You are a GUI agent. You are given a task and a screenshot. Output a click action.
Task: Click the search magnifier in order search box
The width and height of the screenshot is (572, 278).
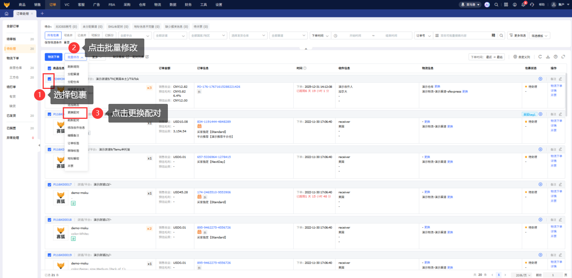(x=501, y=35)
